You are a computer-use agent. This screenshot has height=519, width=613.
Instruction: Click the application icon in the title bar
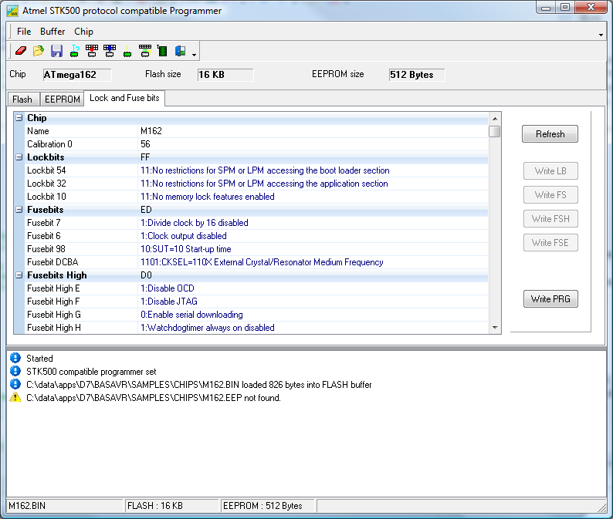[x=12, y=11]
